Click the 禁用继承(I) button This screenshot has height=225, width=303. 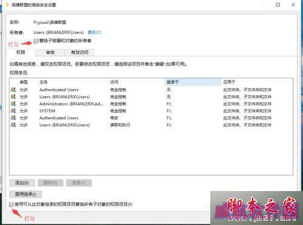coord(25,194)
